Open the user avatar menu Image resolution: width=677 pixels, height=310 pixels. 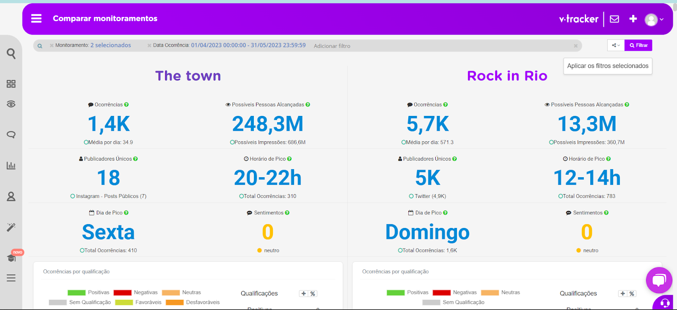tap(654, 19)
